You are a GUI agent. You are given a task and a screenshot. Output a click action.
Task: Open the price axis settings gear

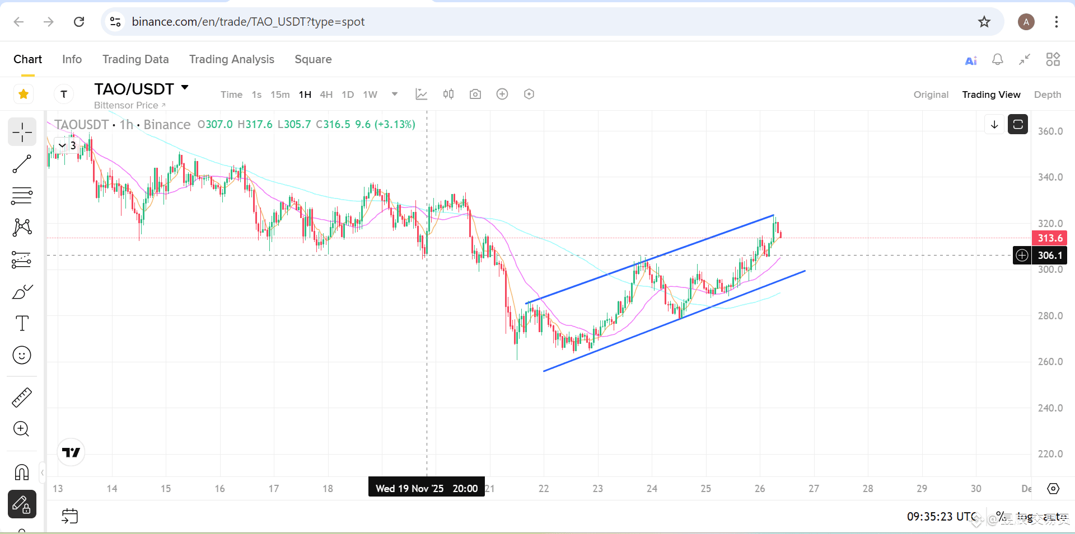(x=1053, y=489)
